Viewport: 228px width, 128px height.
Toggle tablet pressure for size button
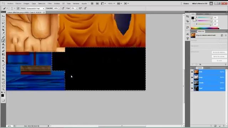click(x=85, y=8)
